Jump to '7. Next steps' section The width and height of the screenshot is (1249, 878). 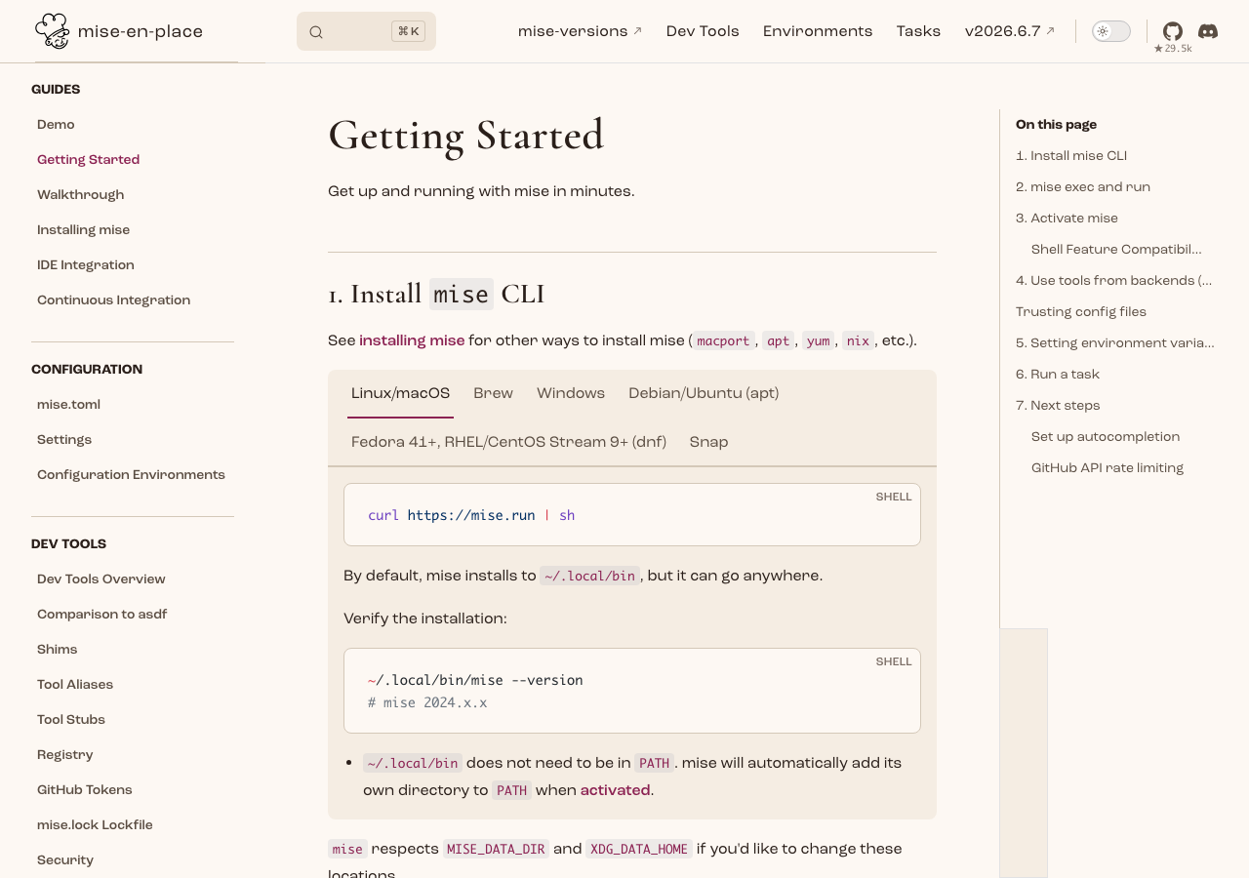[1058, 406]
